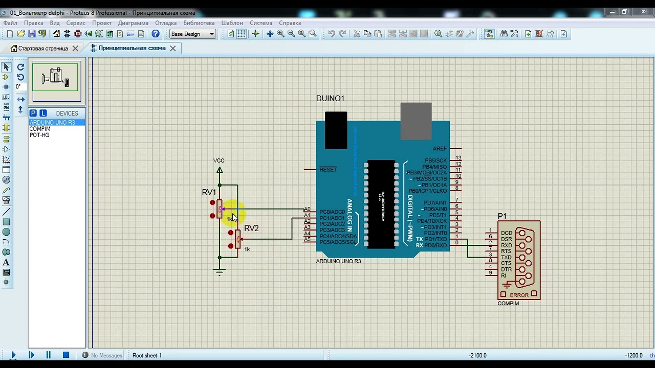Open the Base Design variant dropdown
This screenshot has width=655, height=368.
[x=193, y=34]
